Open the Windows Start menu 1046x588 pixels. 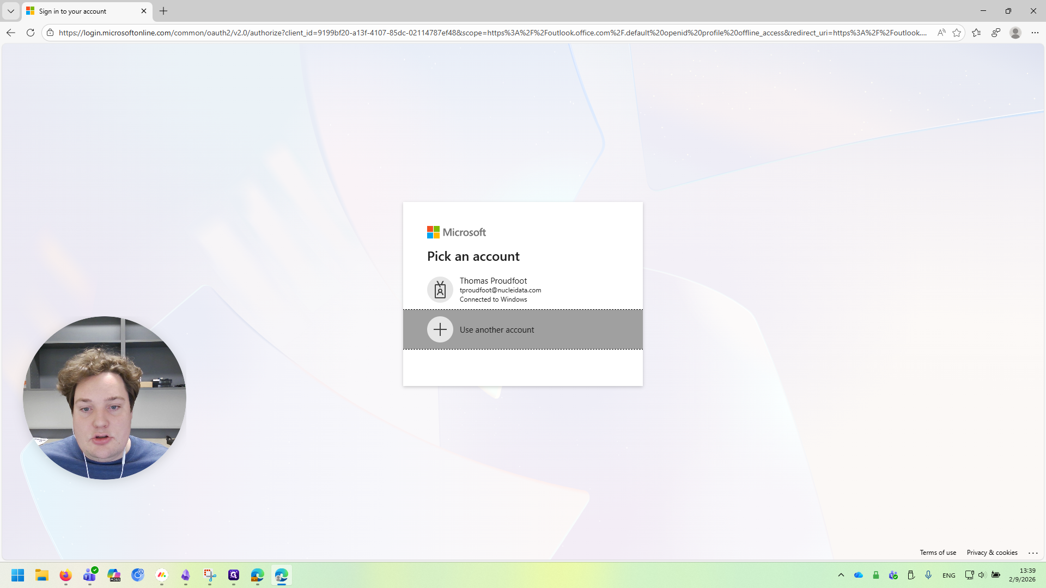(18, 575)
